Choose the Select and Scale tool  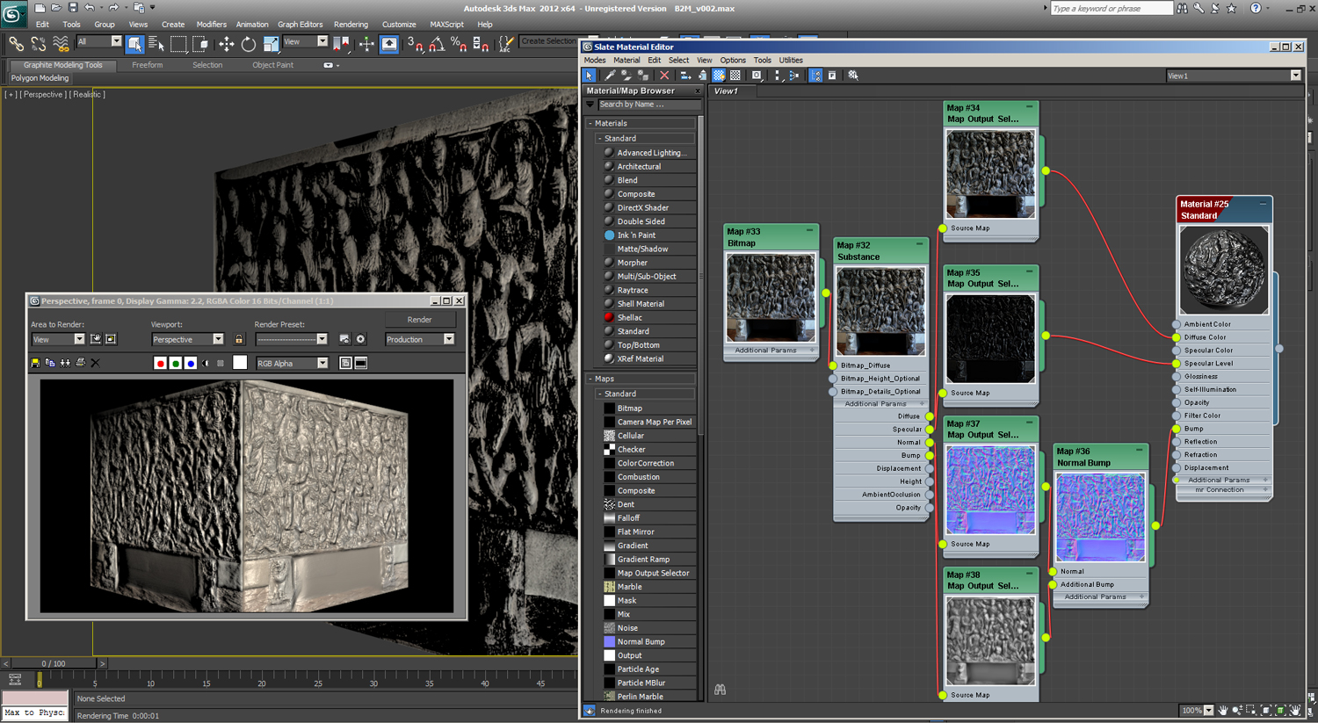[x=270, y=43]
